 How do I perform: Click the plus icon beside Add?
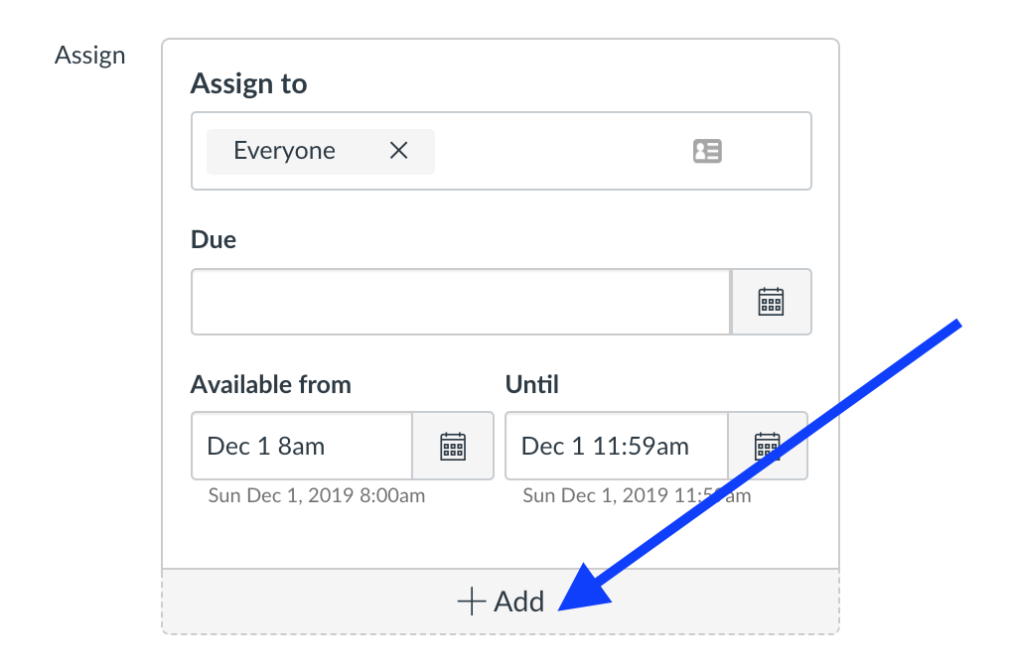tap(471, 602)
